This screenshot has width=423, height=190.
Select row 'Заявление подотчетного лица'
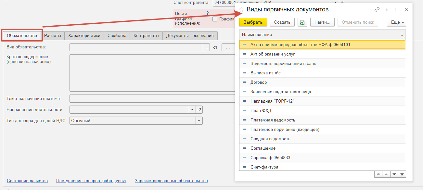[x=322, y=92]
